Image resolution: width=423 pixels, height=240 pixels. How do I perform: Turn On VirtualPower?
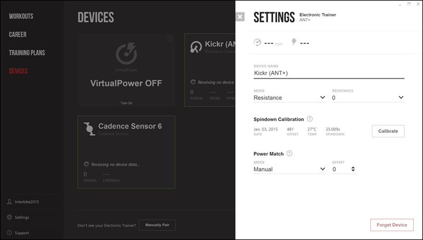click(x=126, y=103)
